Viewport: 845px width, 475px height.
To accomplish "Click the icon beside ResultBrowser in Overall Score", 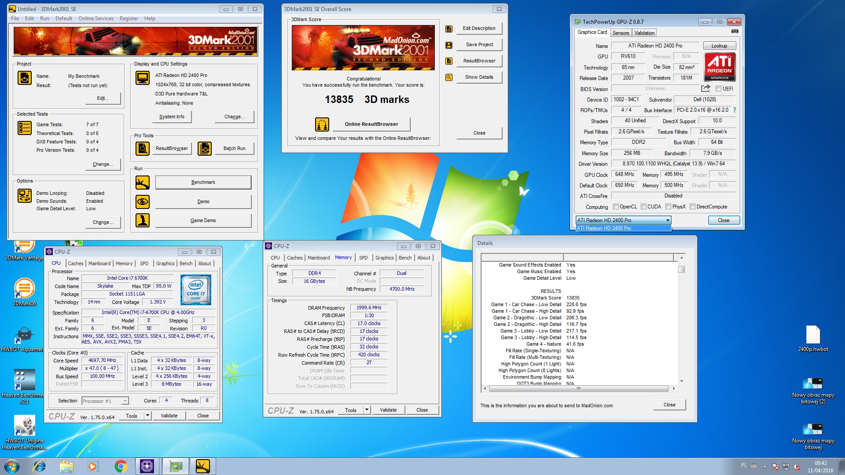I will 449,61.
